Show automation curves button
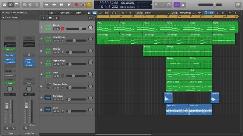Screen dimensions: 243x136 101,13
